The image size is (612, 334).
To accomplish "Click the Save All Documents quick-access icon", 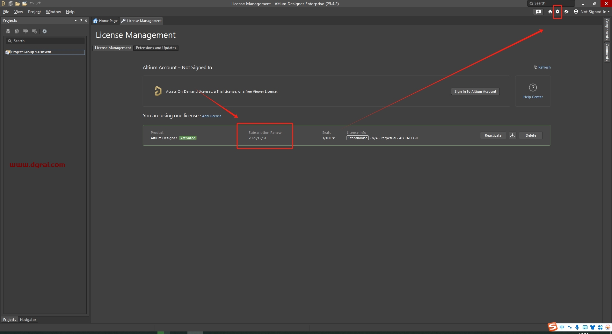I will 11,4.
